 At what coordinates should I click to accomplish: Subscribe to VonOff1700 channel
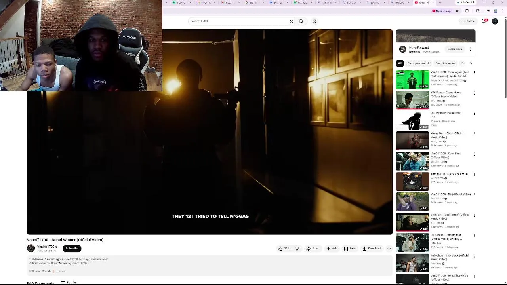72,249
